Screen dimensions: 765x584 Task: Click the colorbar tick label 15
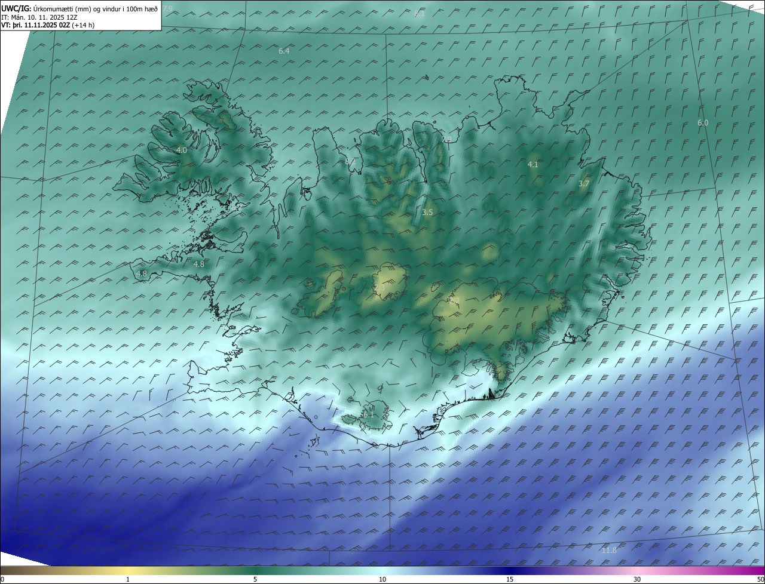[510, 579]
